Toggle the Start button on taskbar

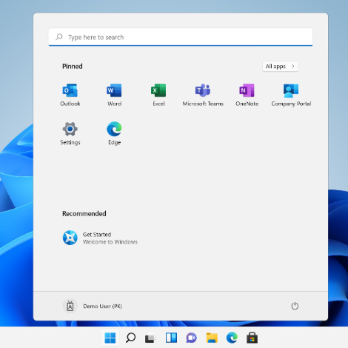pyautogui.click(x=110, y=338)
